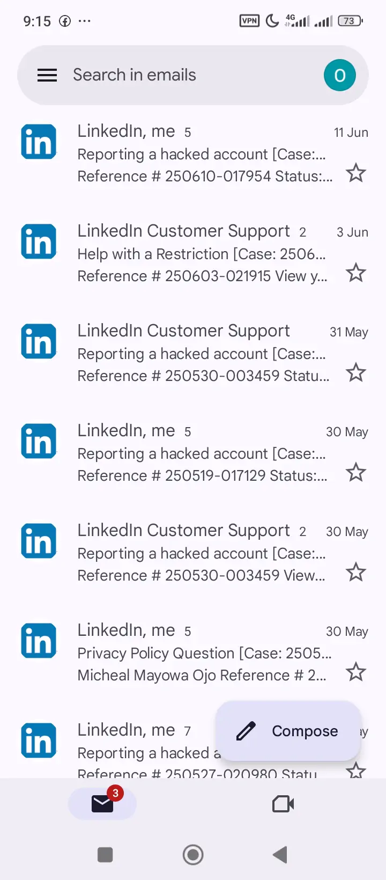Tap the teal account avatar

pos(339,75)
